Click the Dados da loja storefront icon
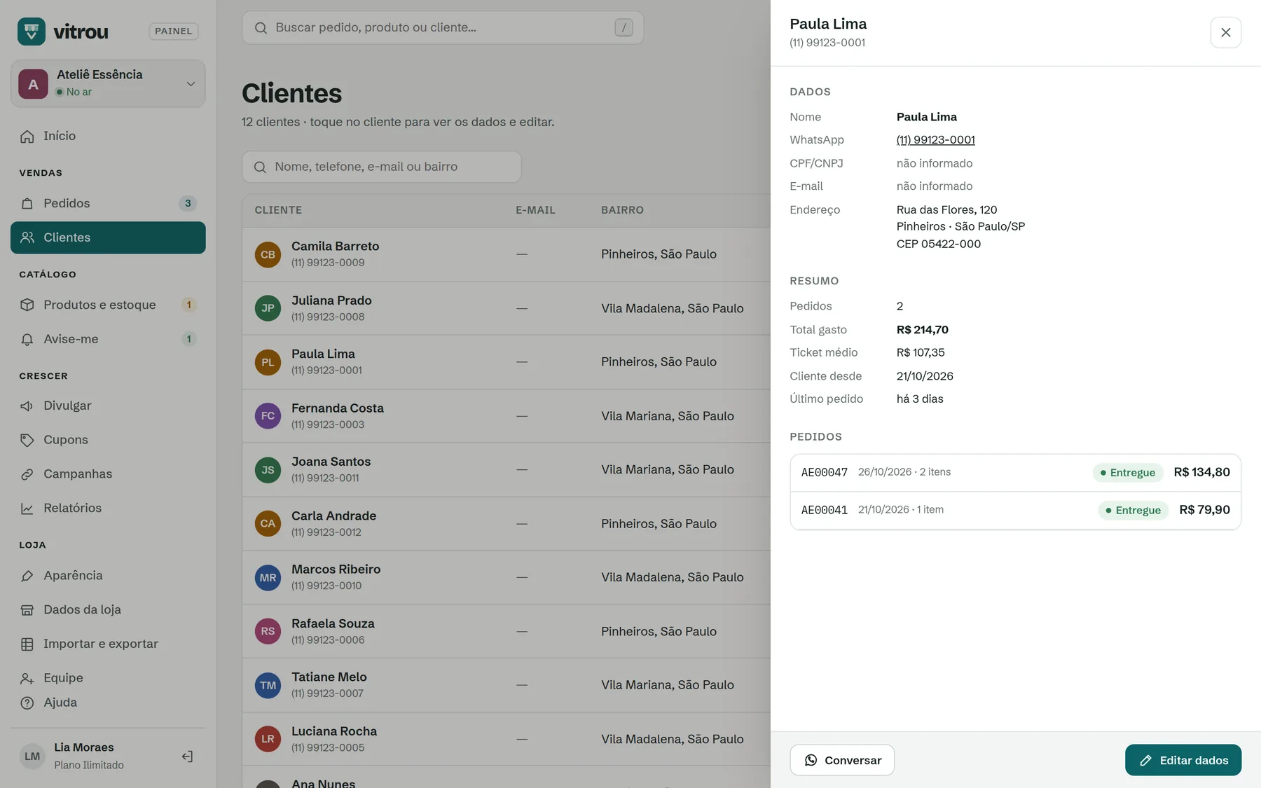1261x788 pixels. tap(27, 610)
